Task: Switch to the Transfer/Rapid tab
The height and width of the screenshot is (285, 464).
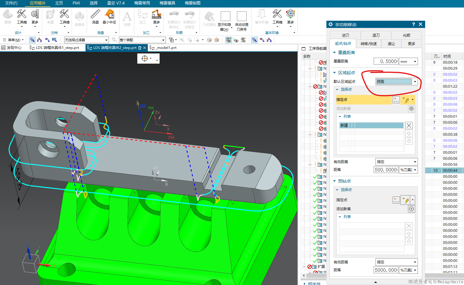Action: 369,44
